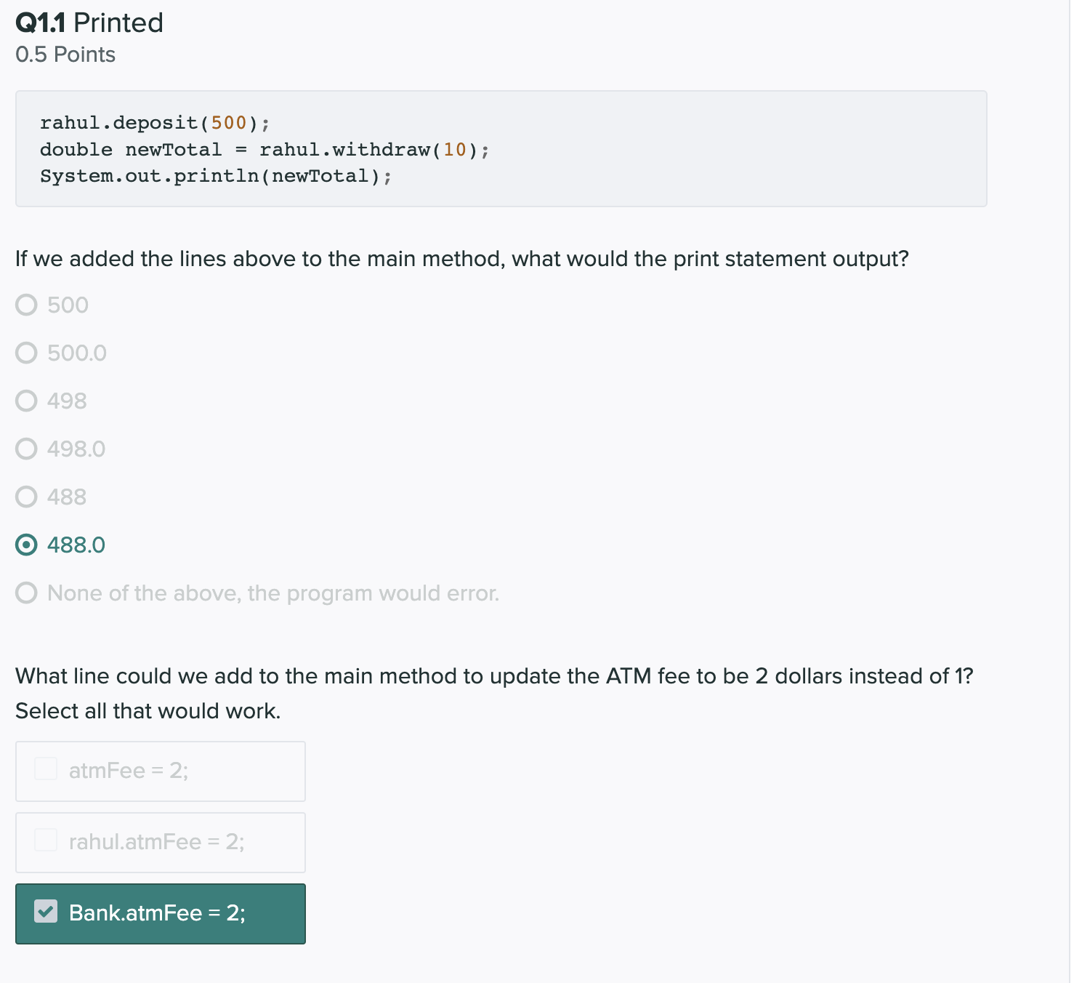Click the '0.5 Points' label

[x=65, y=55]
